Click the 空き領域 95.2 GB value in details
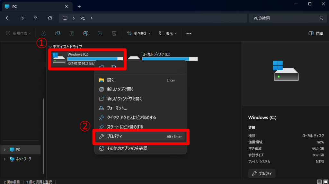The image size is (329, 184). pyautogui.click(x=318, y=149)
